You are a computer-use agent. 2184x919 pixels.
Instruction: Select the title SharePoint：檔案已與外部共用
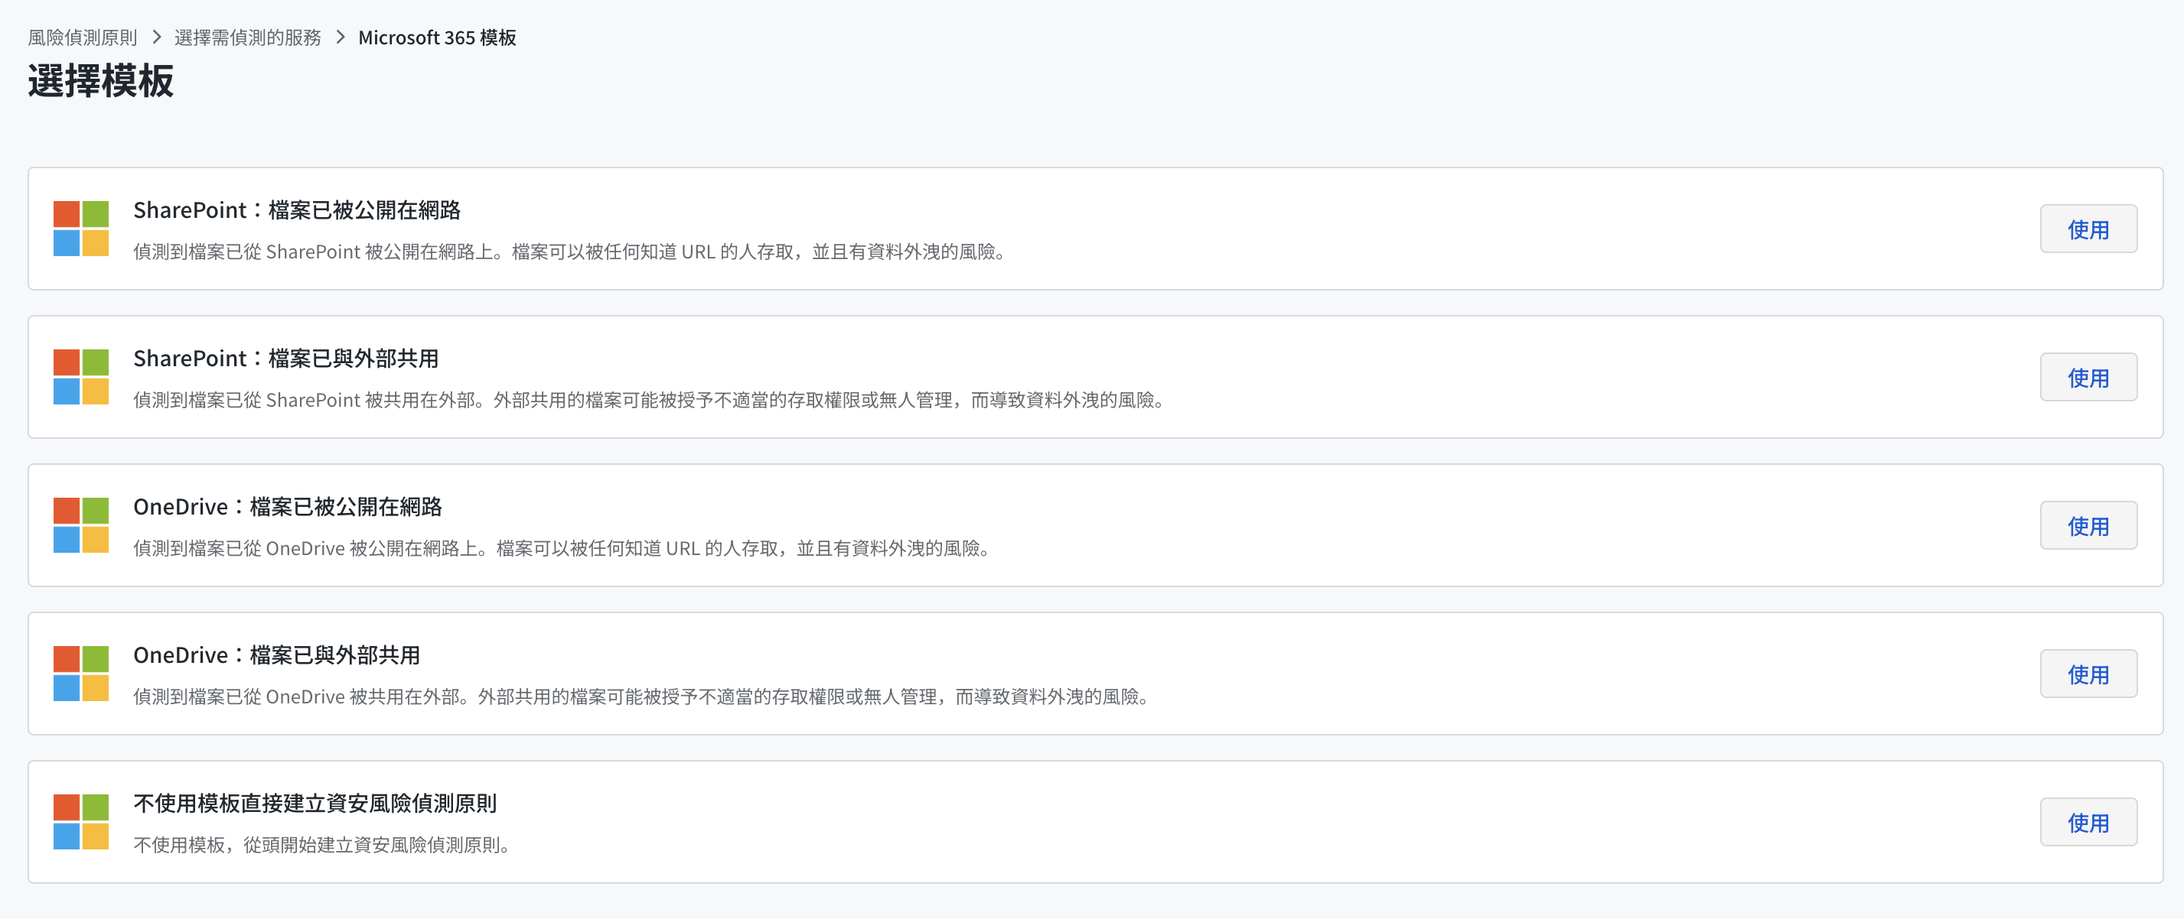[285, 359]
